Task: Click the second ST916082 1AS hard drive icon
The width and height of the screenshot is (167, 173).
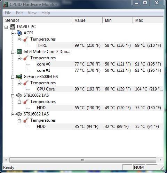Action: click(19, 114)
